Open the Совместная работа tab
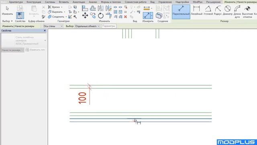Screen dimensions: 257x145 [x=136, y=2]
